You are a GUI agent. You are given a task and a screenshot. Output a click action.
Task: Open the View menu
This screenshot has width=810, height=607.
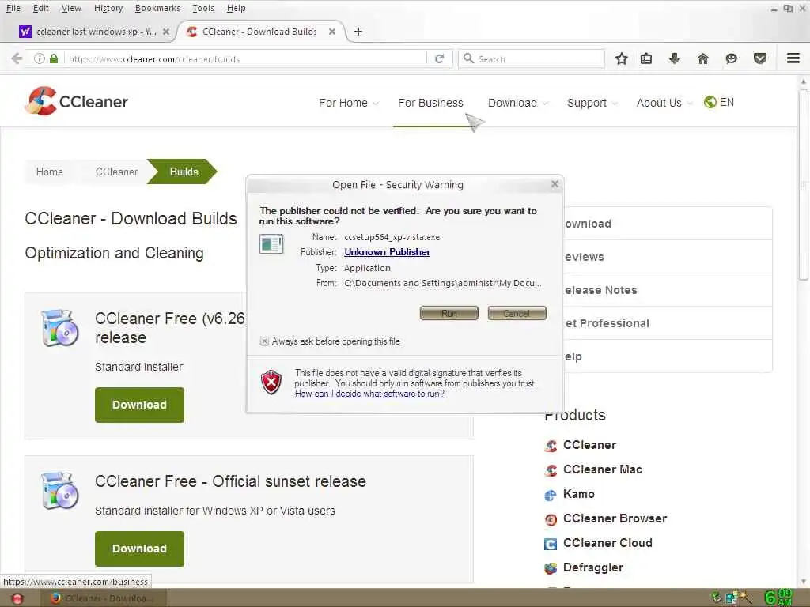71,8
